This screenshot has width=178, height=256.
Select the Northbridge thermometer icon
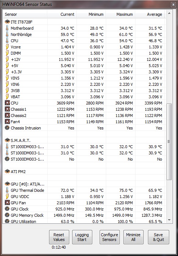pos(7,34)
